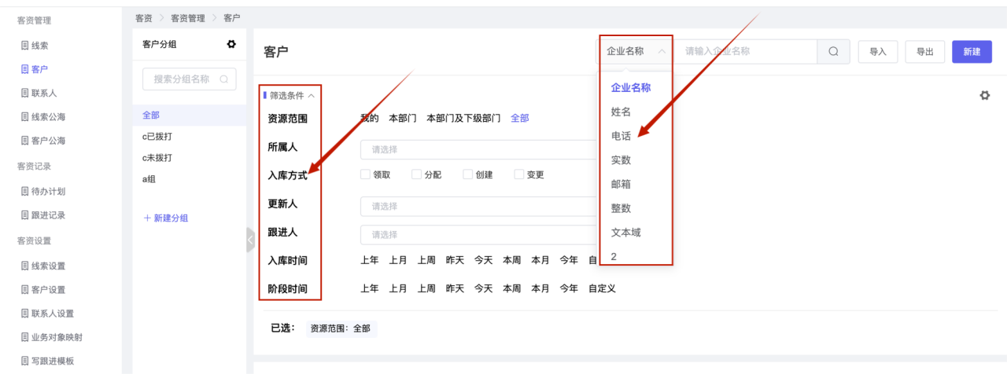
Task: Click the 导入 button
Action: (x=878, y=52)
